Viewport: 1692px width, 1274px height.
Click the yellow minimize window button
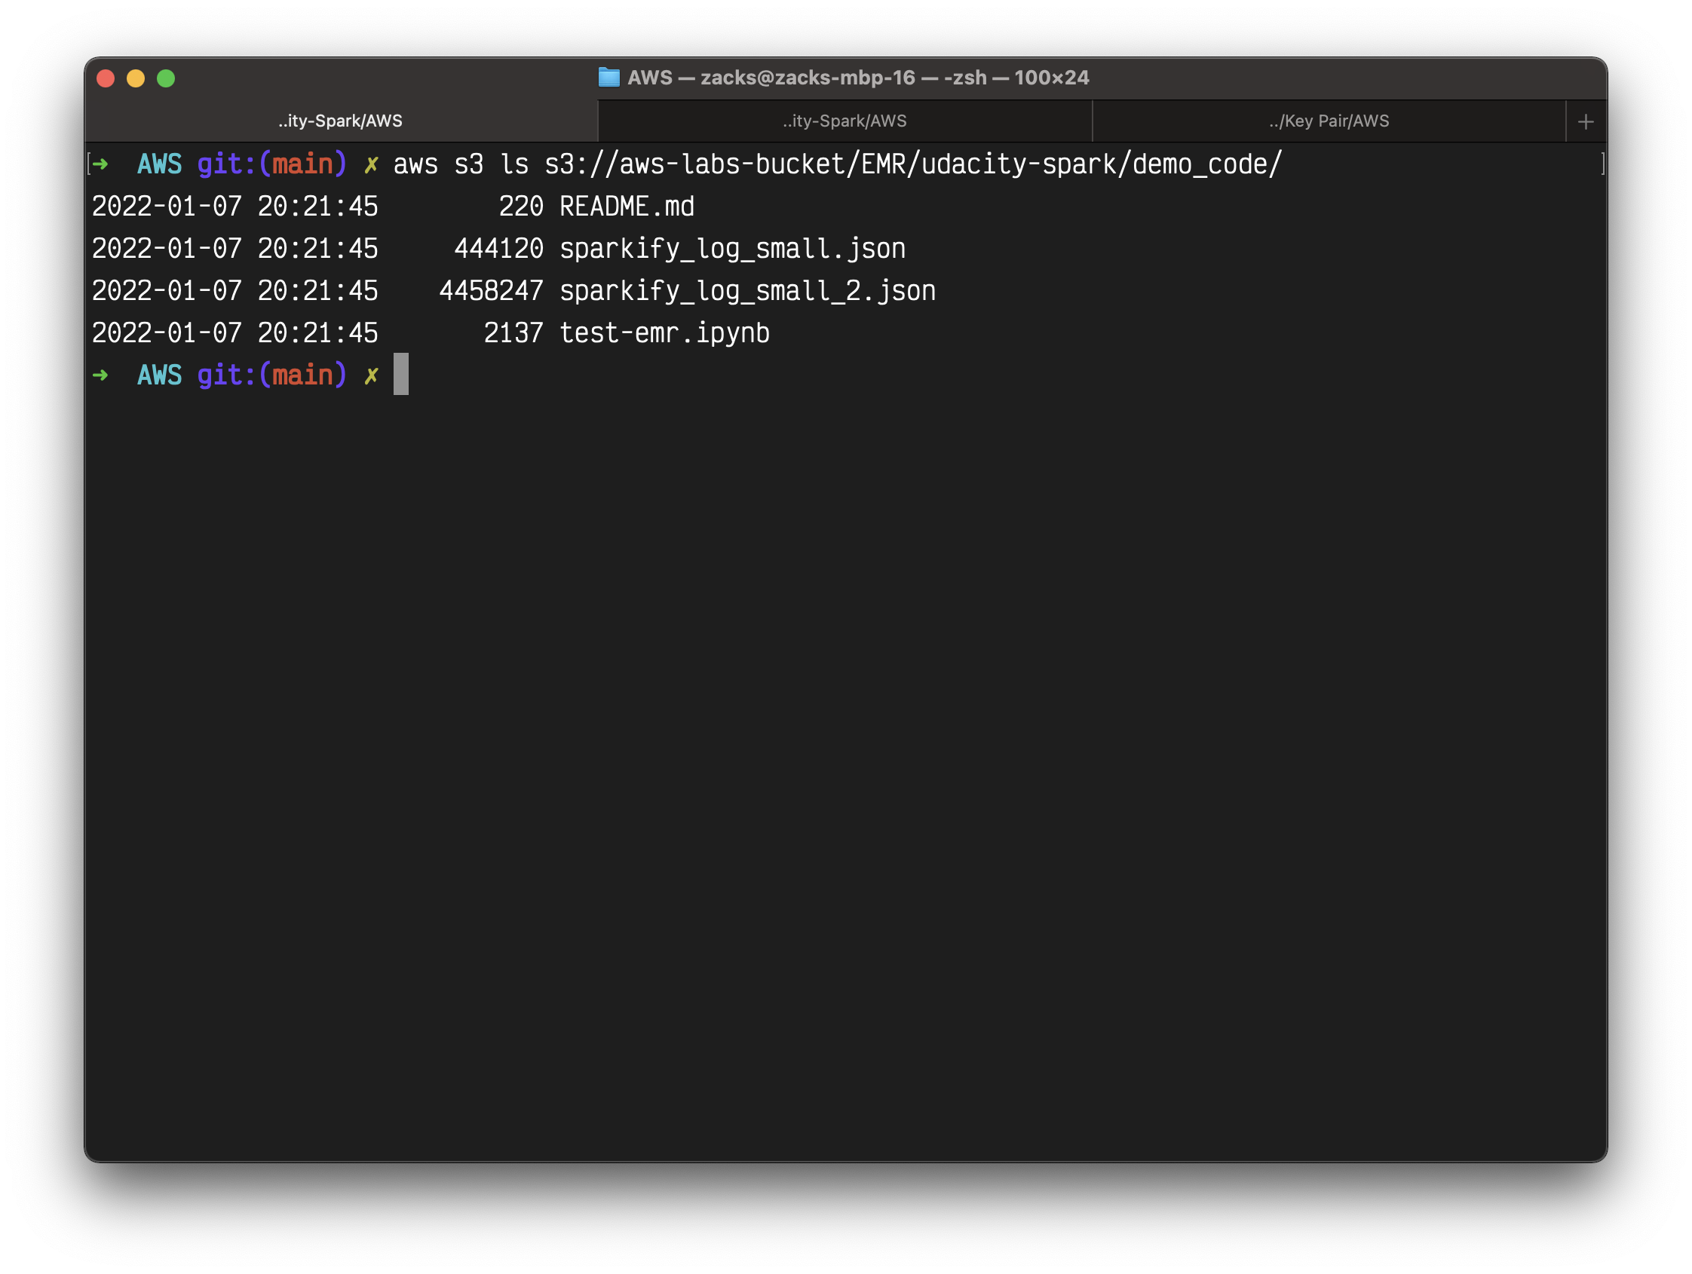coord(136,78)
